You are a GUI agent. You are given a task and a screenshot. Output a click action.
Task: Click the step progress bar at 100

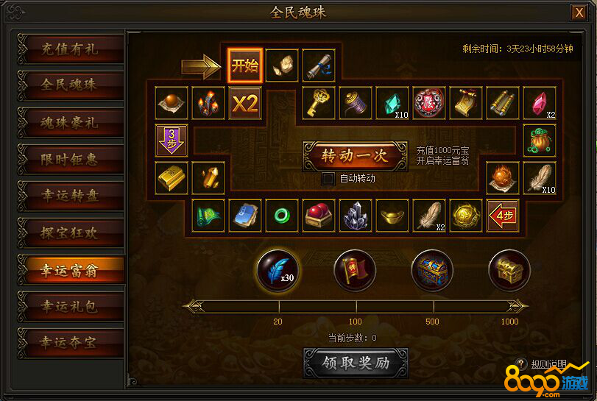pyautogui.click(x=356, y=306)
